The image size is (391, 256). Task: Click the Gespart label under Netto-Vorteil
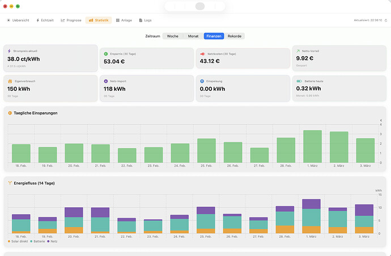coord(301,66)
